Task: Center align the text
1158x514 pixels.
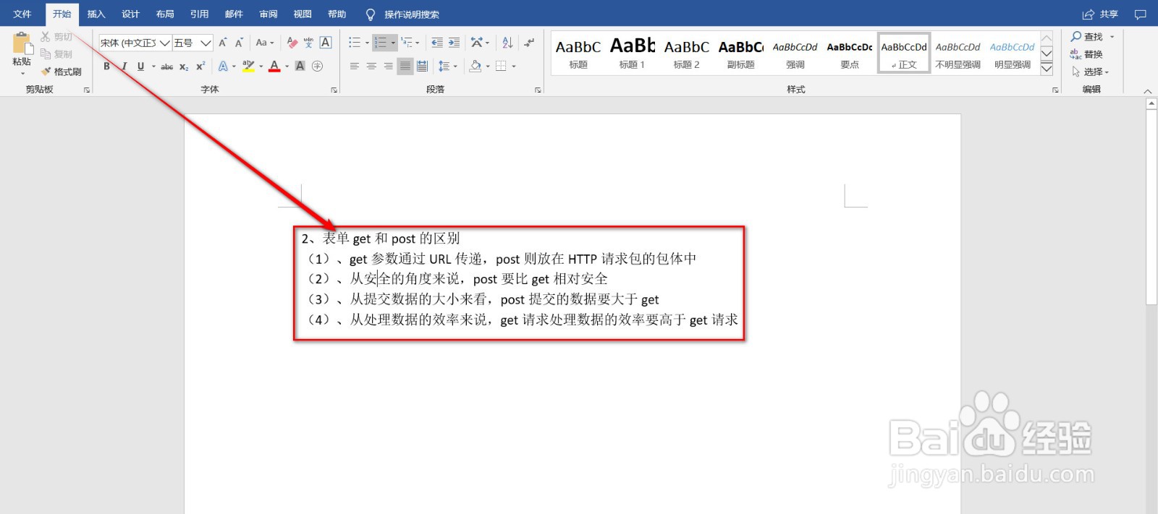Action: click(x=371, y=66)
